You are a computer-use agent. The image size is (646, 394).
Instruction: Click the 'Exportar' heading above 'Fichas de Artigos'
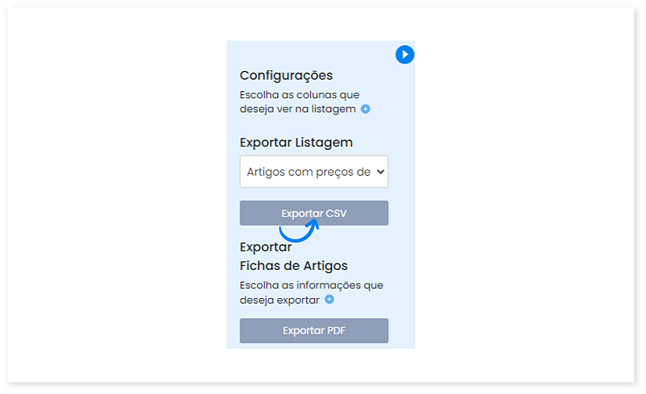265,247
